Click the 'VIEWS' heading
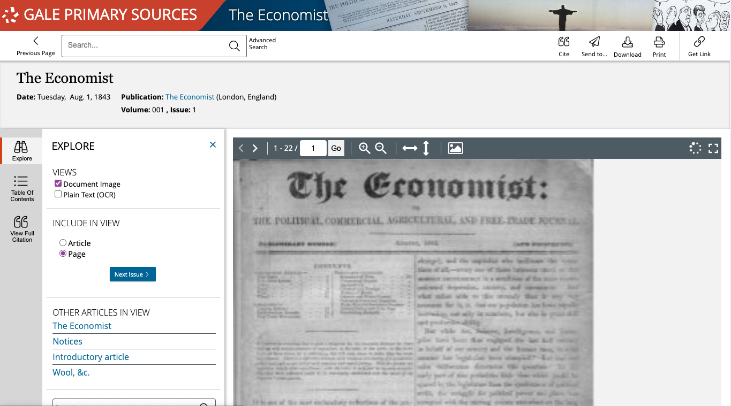731x406 pixels. [65, 172]
